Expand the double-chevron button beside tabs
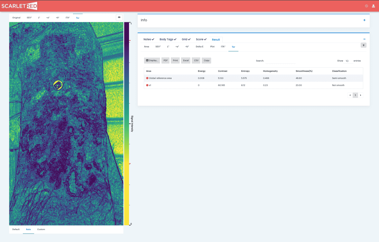 (x=363, y=45)
